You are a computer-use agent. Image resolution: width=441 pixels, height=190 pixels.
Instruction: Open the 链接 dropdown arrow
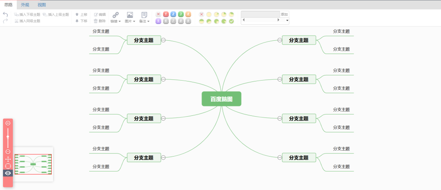coord(120,21)
